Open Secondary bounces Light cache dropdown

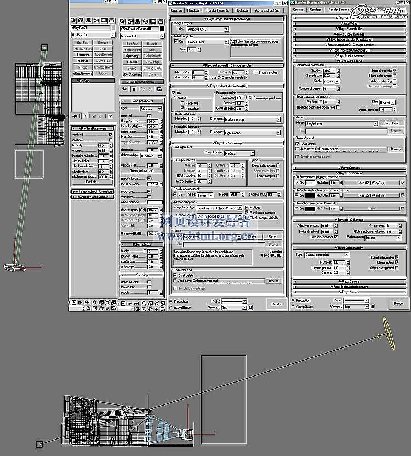(x=253, y=133)
